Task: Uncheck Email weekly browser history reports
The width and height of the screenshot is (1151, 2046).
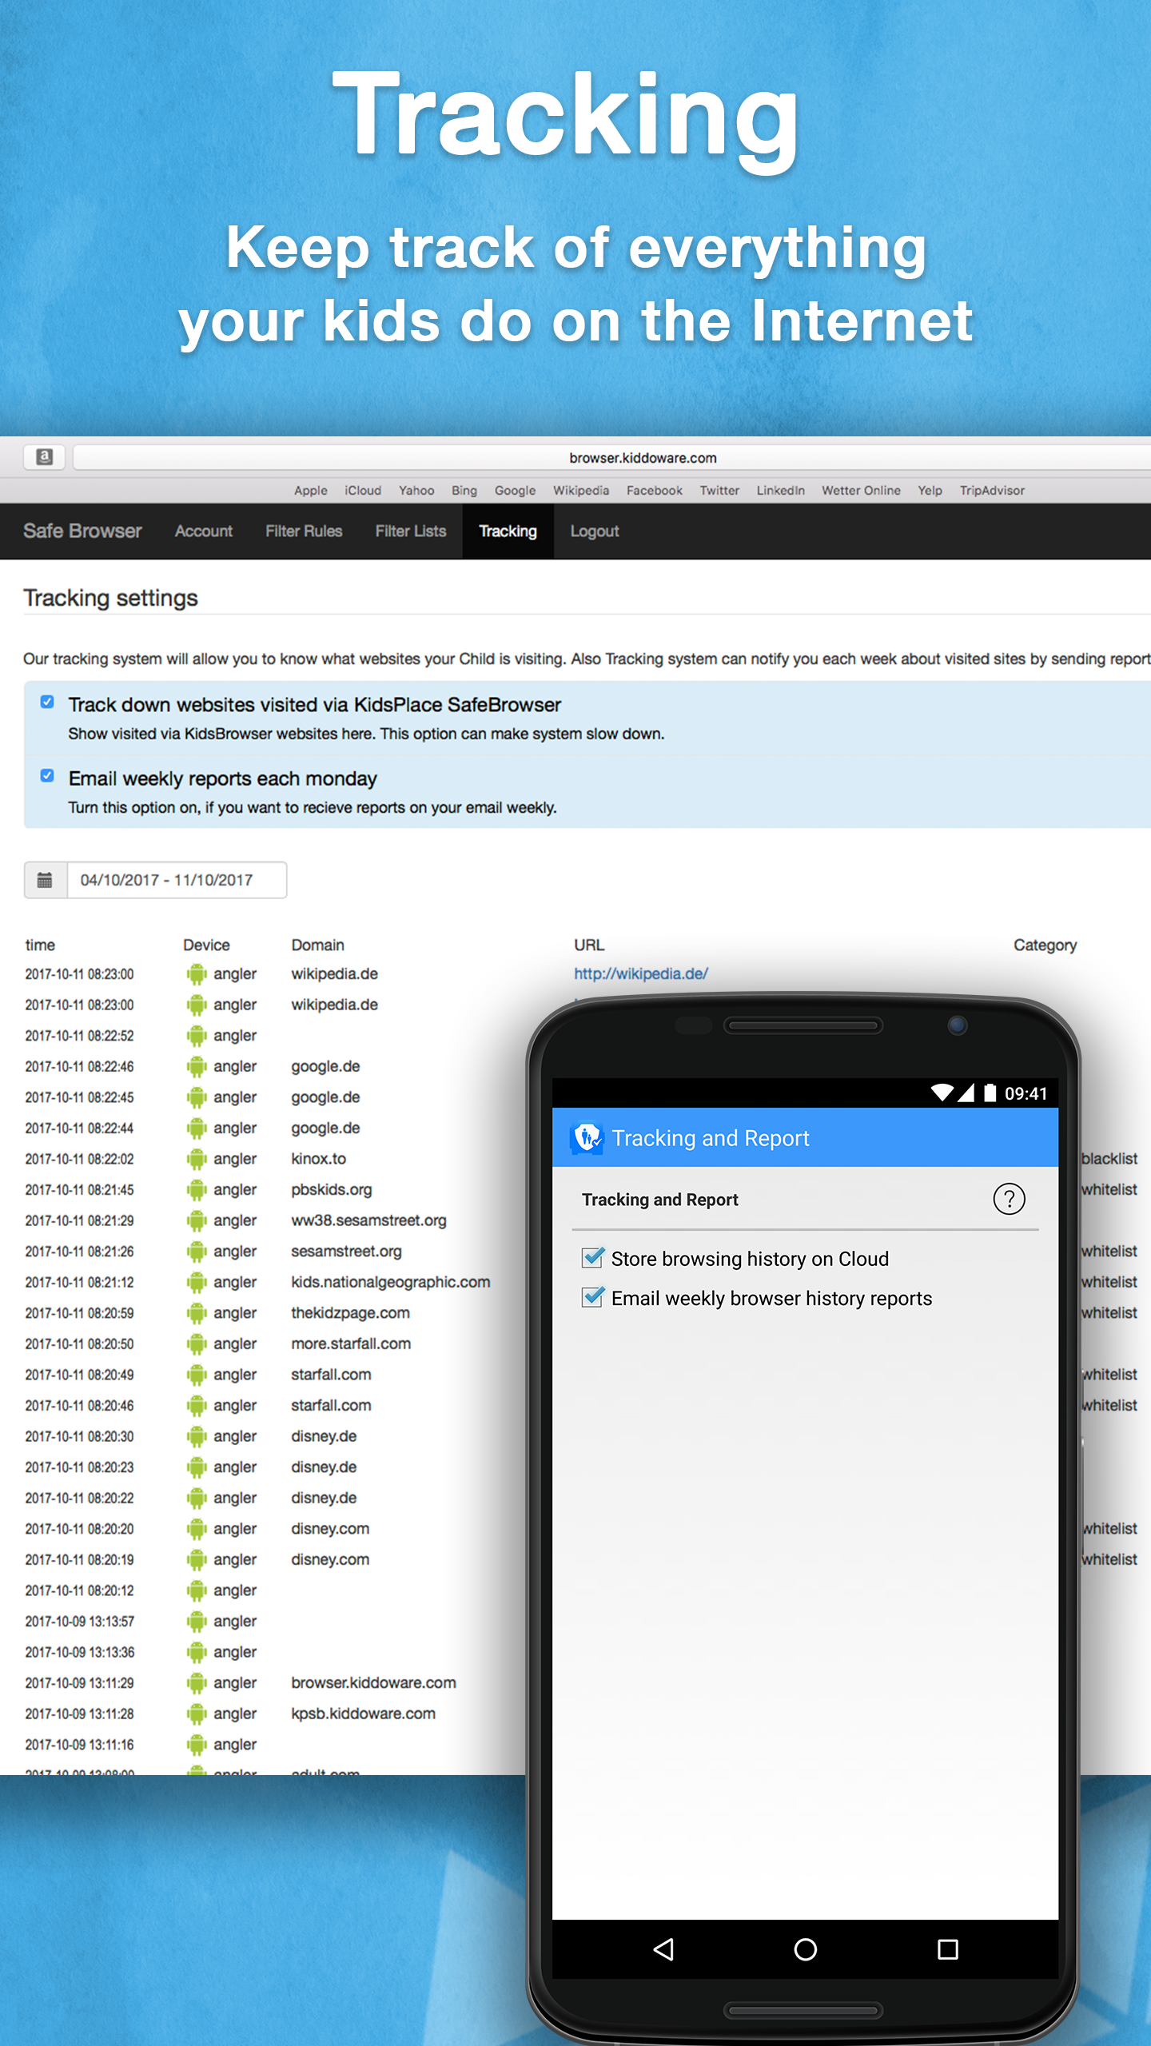Action: pos(592,1297)
